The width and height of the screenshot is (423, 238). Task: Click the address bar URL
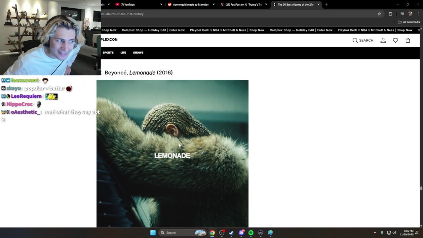click(122, 14)
